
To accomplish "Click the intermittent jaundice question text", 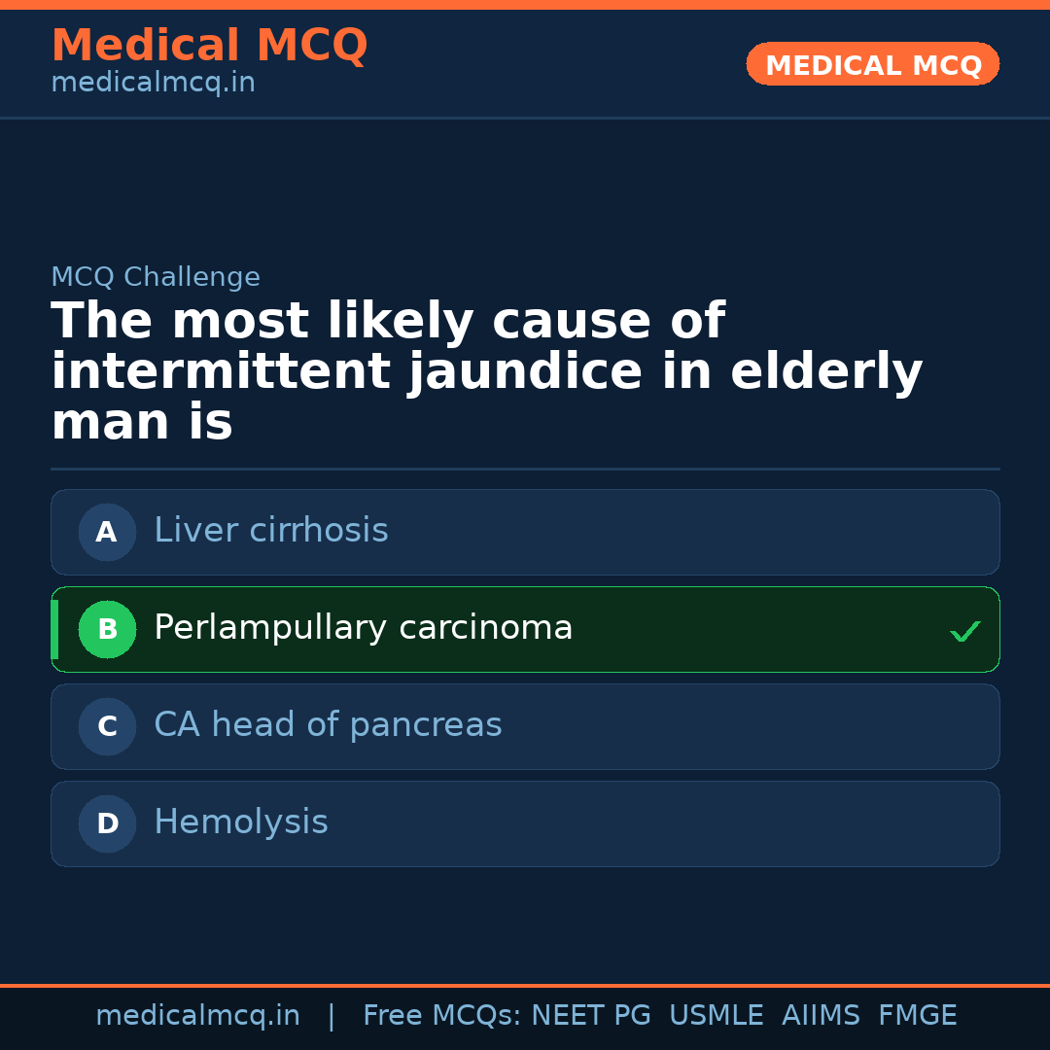I will click(x=486, y=372).
